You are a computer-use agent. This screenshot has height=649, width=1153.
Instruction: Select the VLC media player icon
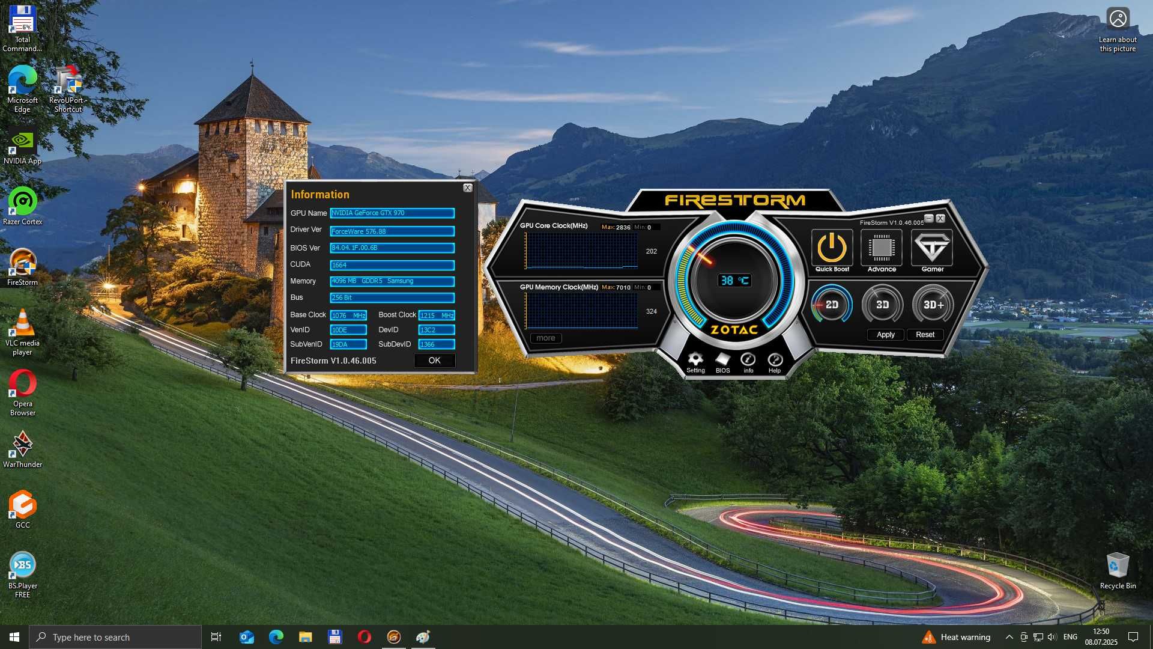coord(22,332)
